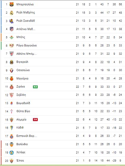Open the Ρεάλ Μαδρίτης team page
This screenshot has width=125, height=166.
pos(26,12)
